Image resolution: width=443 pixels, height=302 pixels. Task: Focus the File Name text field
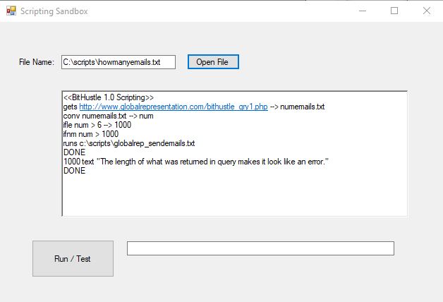click(119, 62)
